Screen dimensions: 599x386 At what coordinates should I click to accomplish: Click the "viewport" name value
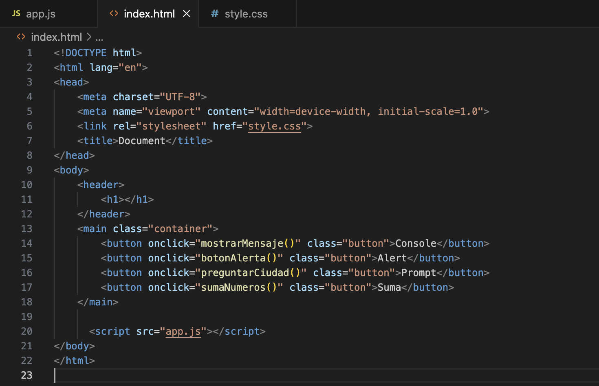[x=171, y=112]
